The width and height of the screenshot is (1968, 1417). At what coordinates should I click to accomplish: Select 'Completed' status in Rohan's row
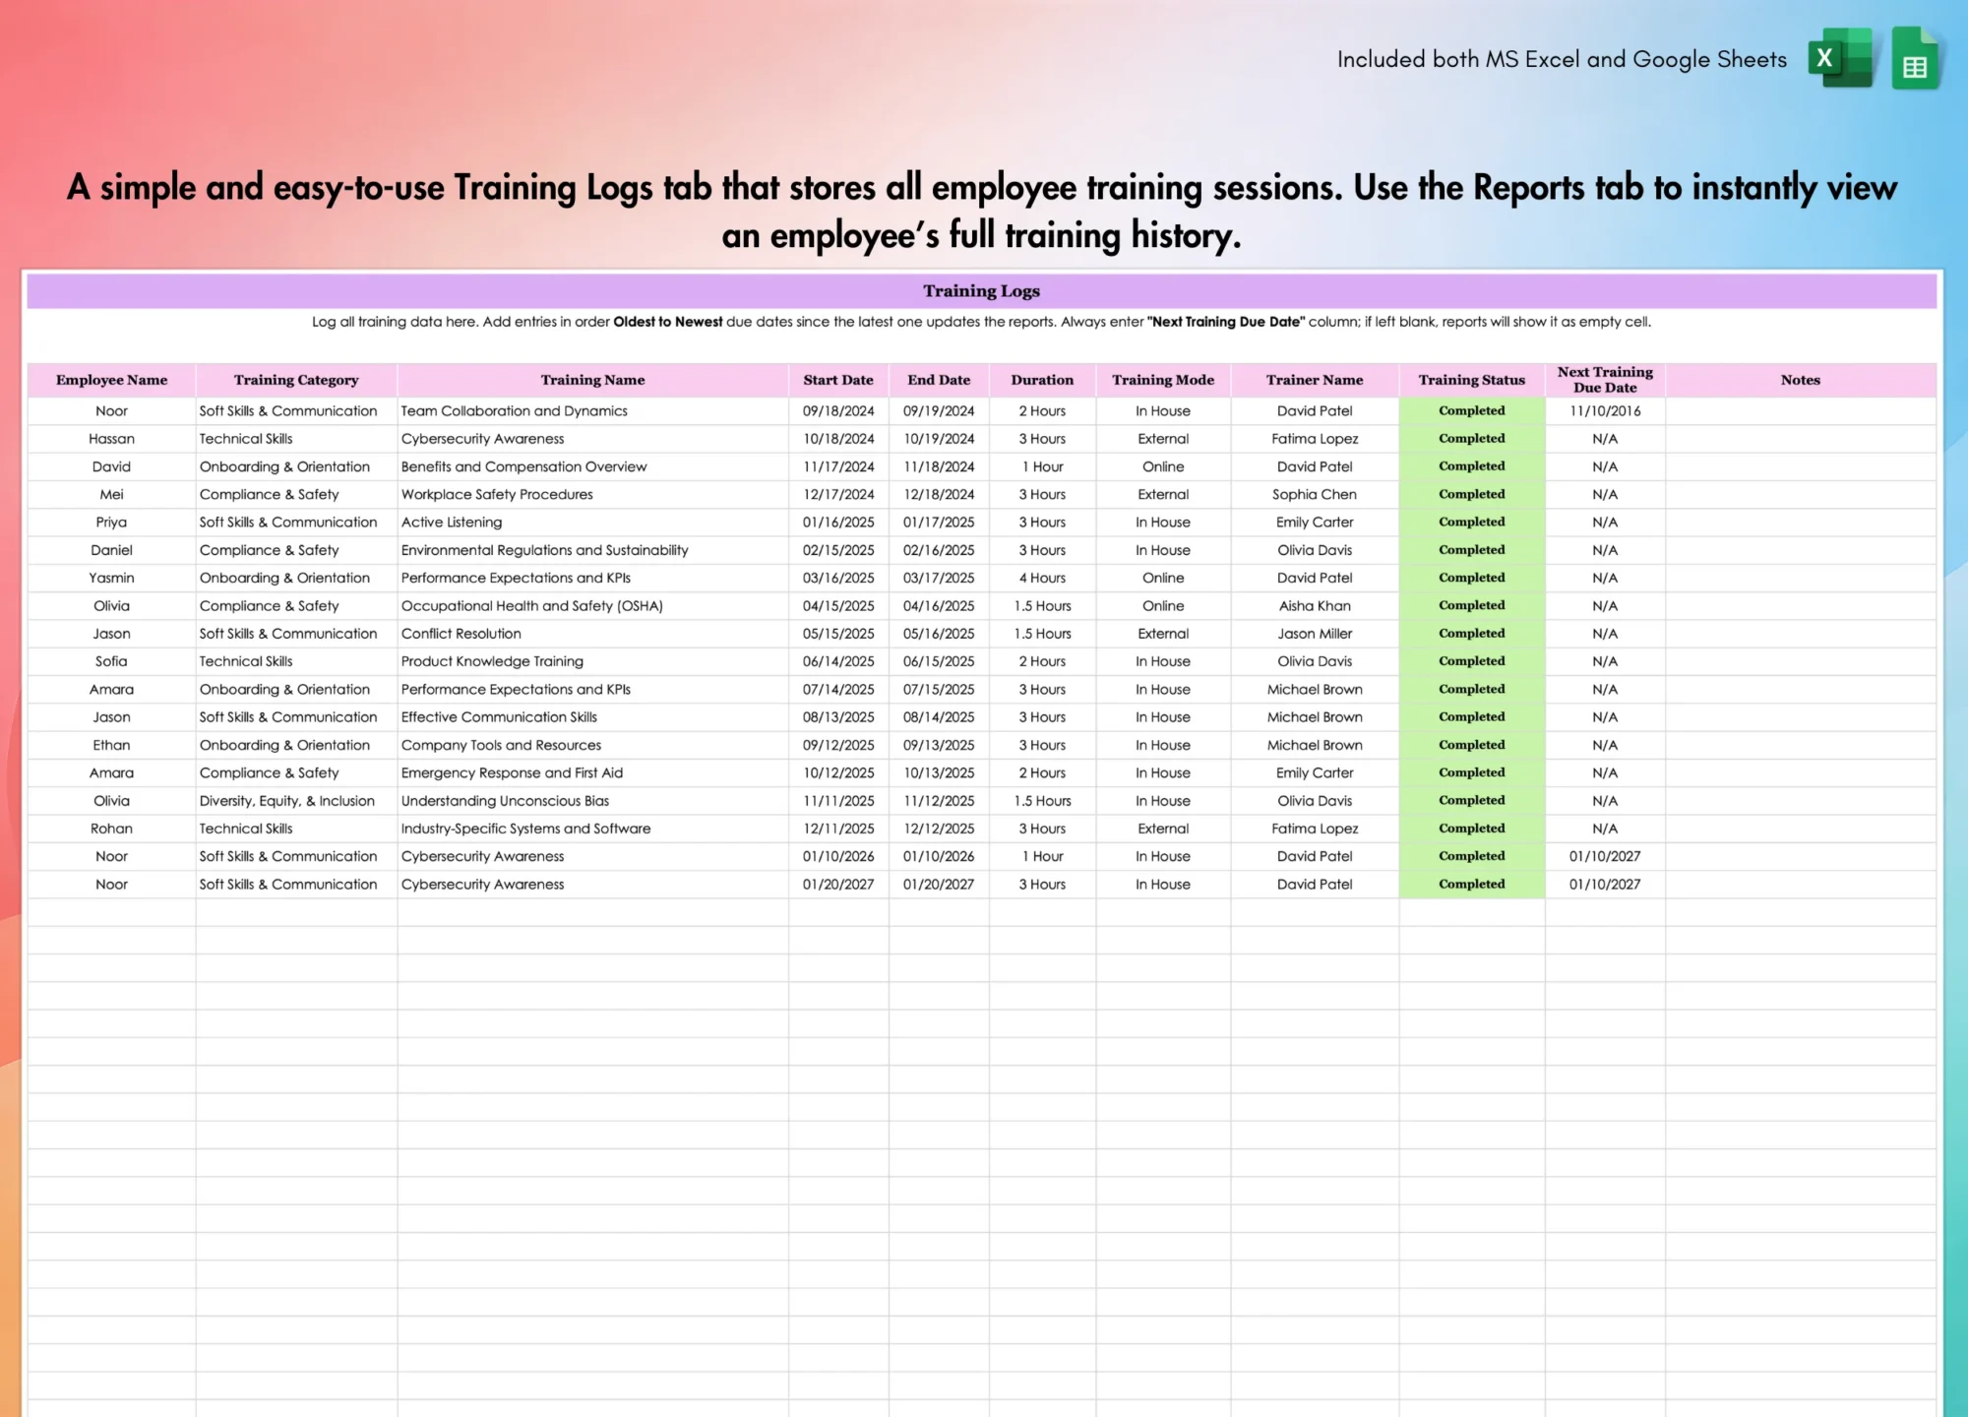coord(1472,829)
